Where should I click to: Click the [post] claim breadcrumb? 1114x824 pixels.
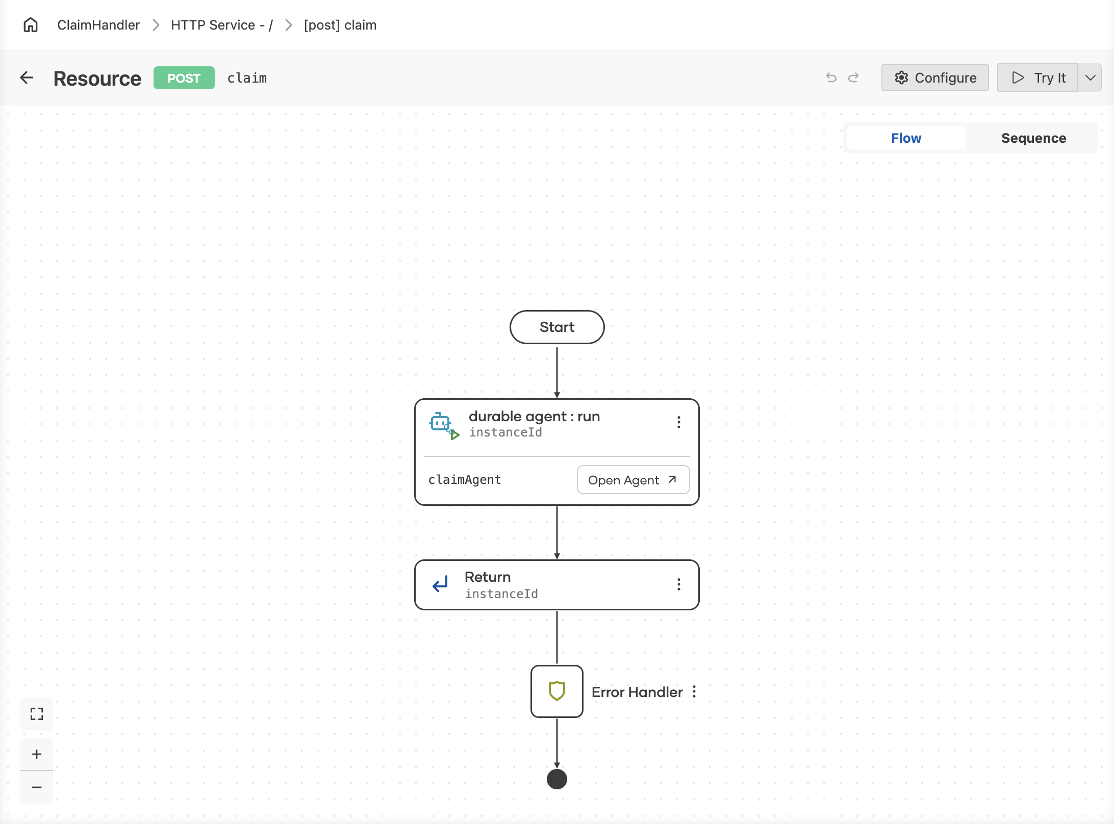(x=340, y=25)
